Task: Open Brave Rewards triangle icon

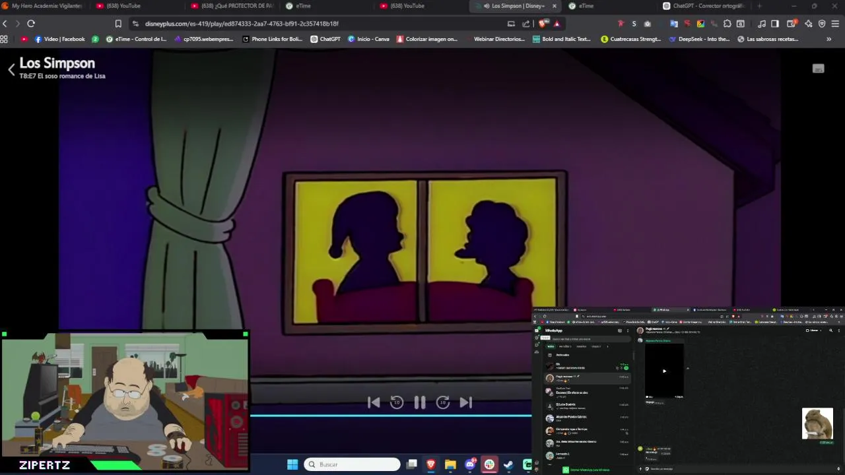Action: [557, 24]
